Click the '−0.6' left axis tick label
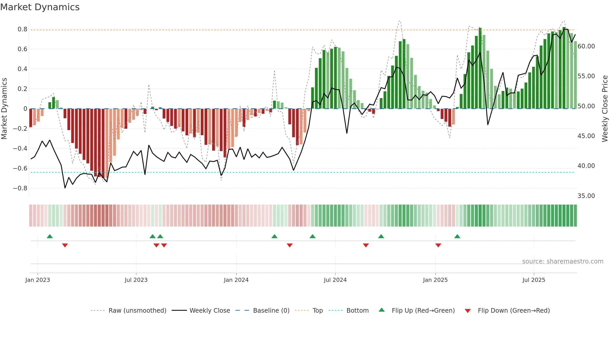This screenshot has height=344, width=612. [x=20, y=168]
